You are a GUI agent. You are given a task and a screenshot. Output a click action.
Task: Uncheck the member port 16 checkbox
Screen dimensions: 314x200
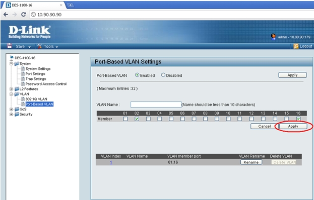click(x=298, y=119)
